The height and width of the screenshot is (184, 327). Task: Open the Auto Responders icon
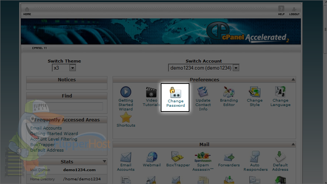(255, 157)
